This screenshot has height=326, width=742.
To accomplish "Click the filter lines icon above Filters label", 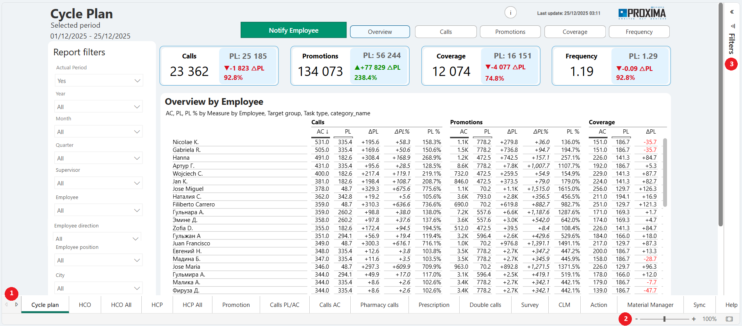I will coord(733,26).
